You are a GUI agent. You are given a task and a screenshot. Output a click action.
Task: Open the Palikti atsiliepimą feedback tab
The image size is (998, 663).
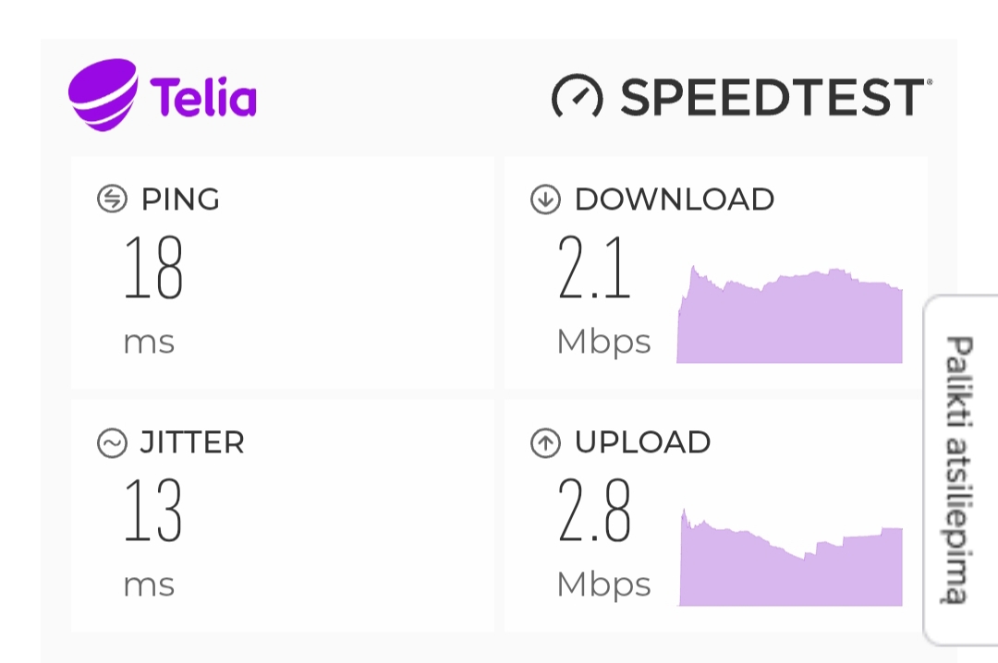click(x=960, y=469)
